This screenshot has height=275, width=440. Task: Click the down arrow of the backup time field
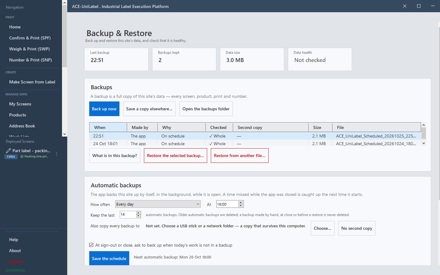coord(241,206)
